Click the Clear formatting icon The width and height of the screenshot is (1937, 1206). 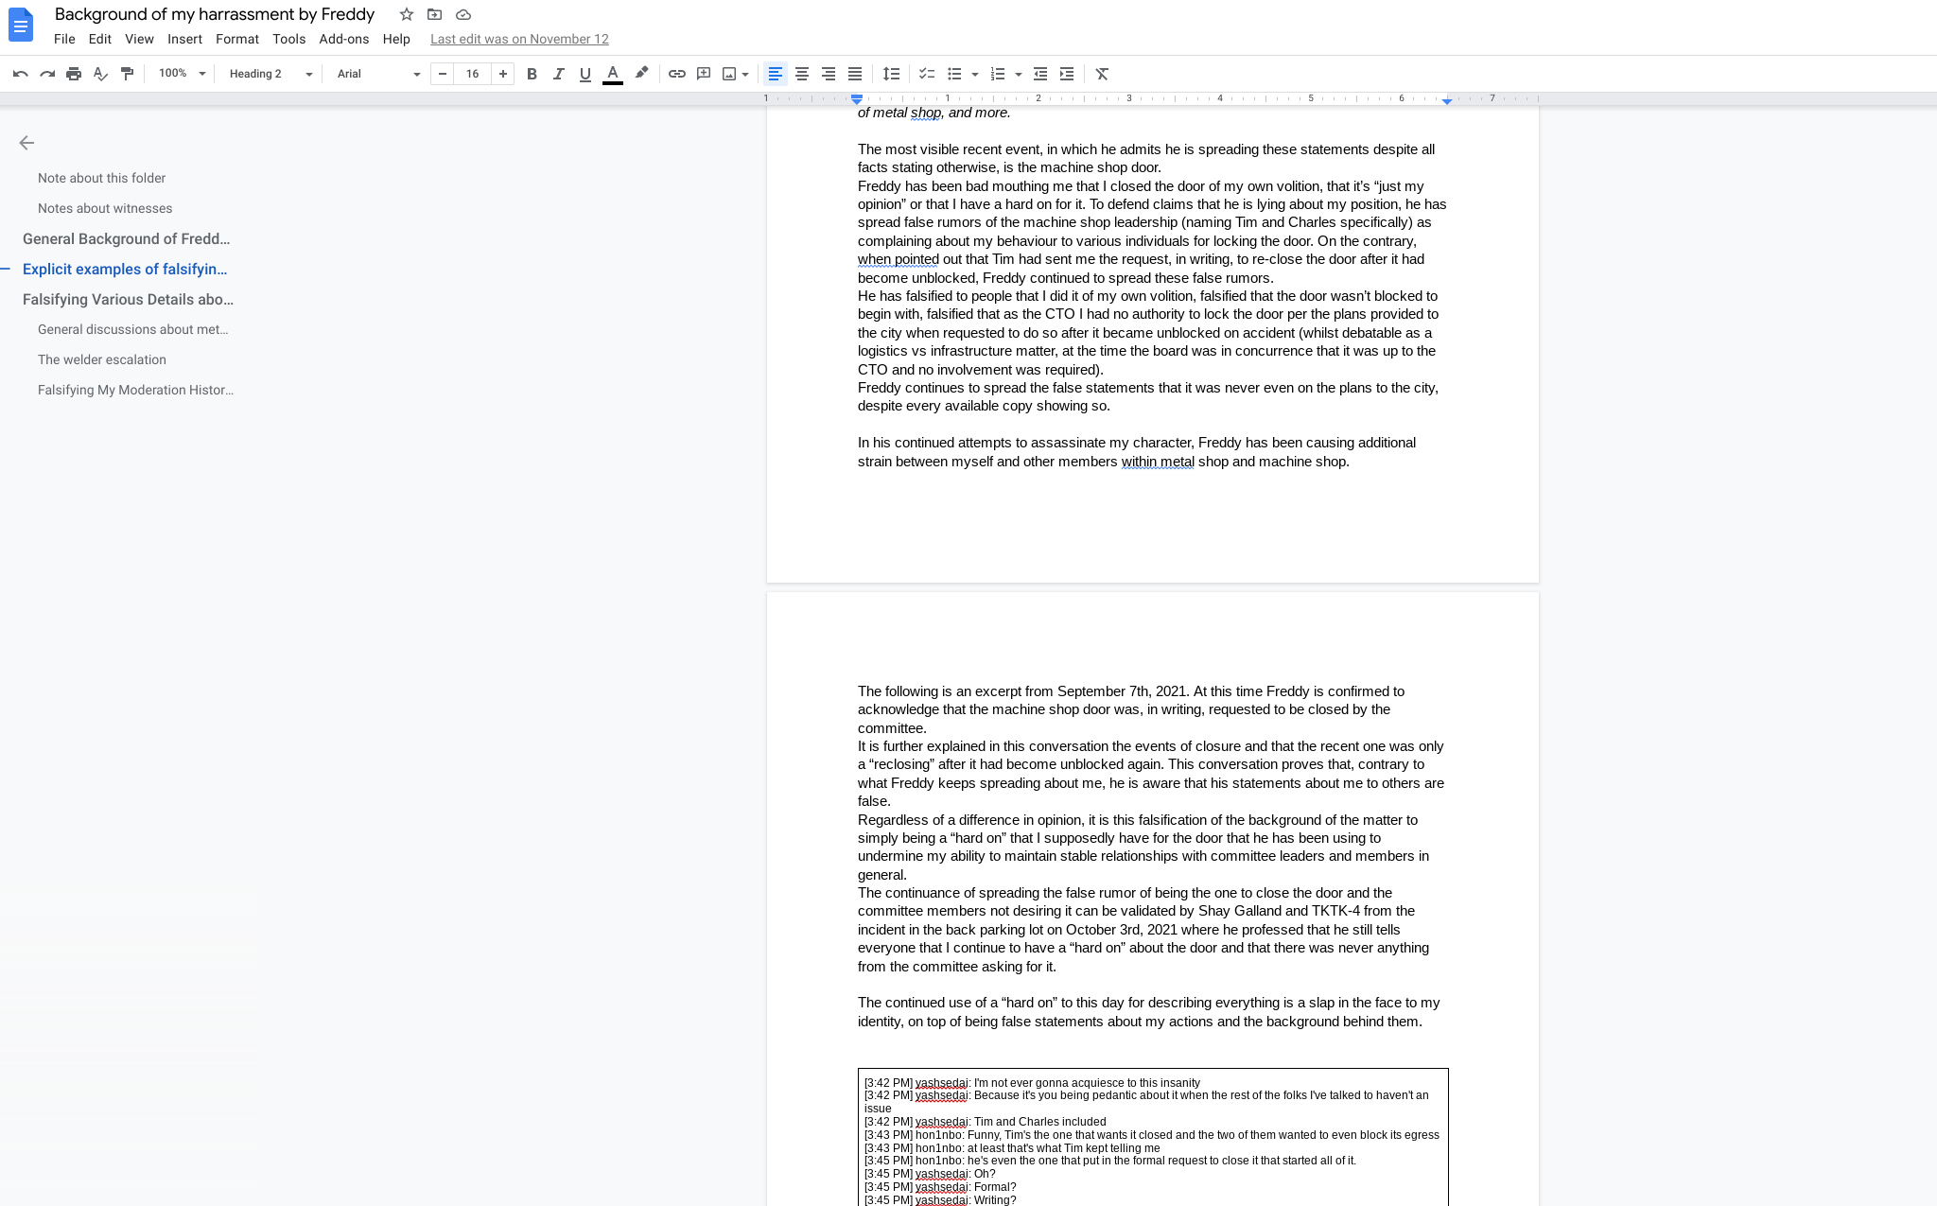tap(1102, 74)
